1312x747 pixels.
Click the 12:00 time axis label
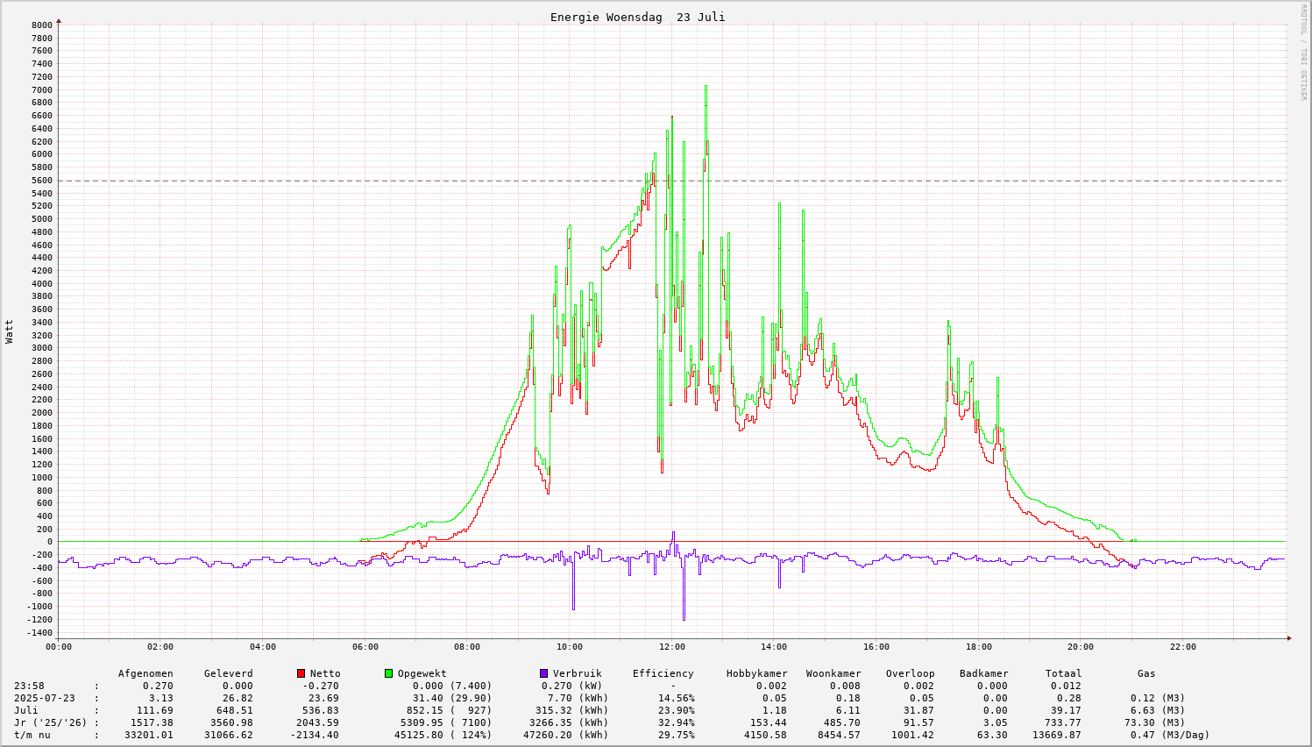coord(671,647)
